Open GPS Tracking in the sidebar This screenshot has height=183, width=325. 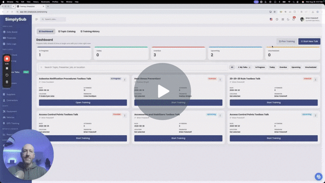pos(11,124)
